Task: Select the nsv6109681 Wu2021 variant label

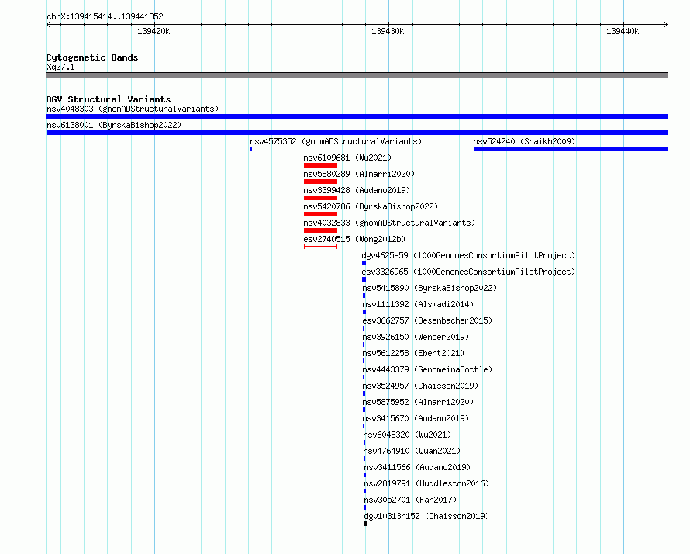Action: point(347,158)
